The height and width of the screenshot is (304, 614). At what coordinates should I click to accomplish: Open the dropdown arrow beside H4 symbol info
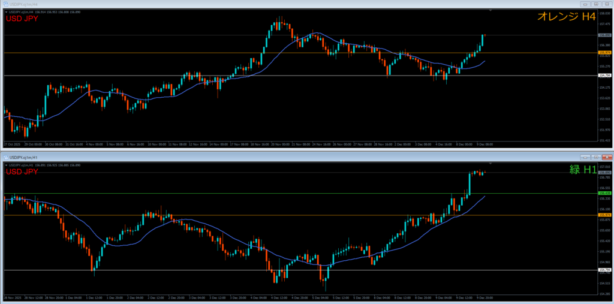coord(5,11)
